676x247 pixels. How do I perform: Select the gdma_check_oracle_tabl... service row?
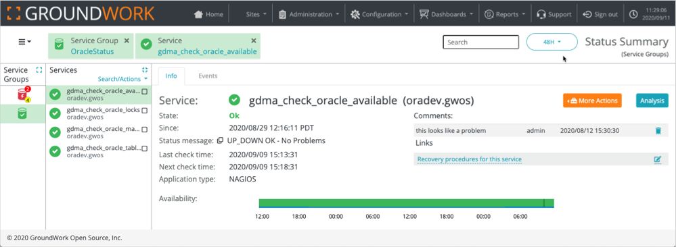pyautogui.click(x=99, y=151)
